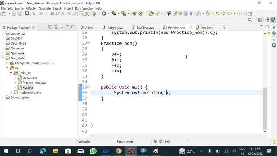
Task: Toggle Link with Editor in Package Explorer
Action: (x=56, y=27)
